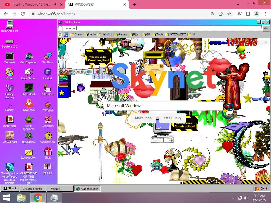This screenshot has width=271, height=203.
Task: Open the Piskel paint icon
Action: pos(10,74)
